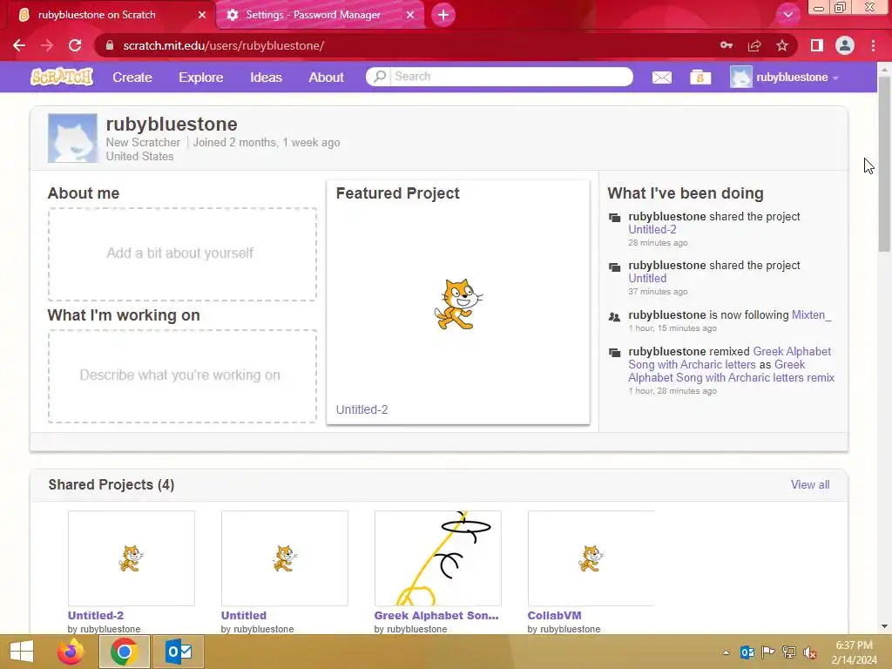Viewport: 892px width, 669px height.
Task: Expand the rubybluestone account dropdown menu
Action: click(x=835, y=78)
